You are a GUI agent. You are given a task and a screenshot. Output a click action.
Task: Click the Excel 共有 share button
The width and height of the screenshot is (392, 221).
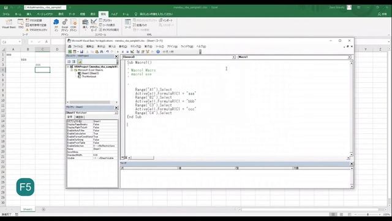point(382,14)
